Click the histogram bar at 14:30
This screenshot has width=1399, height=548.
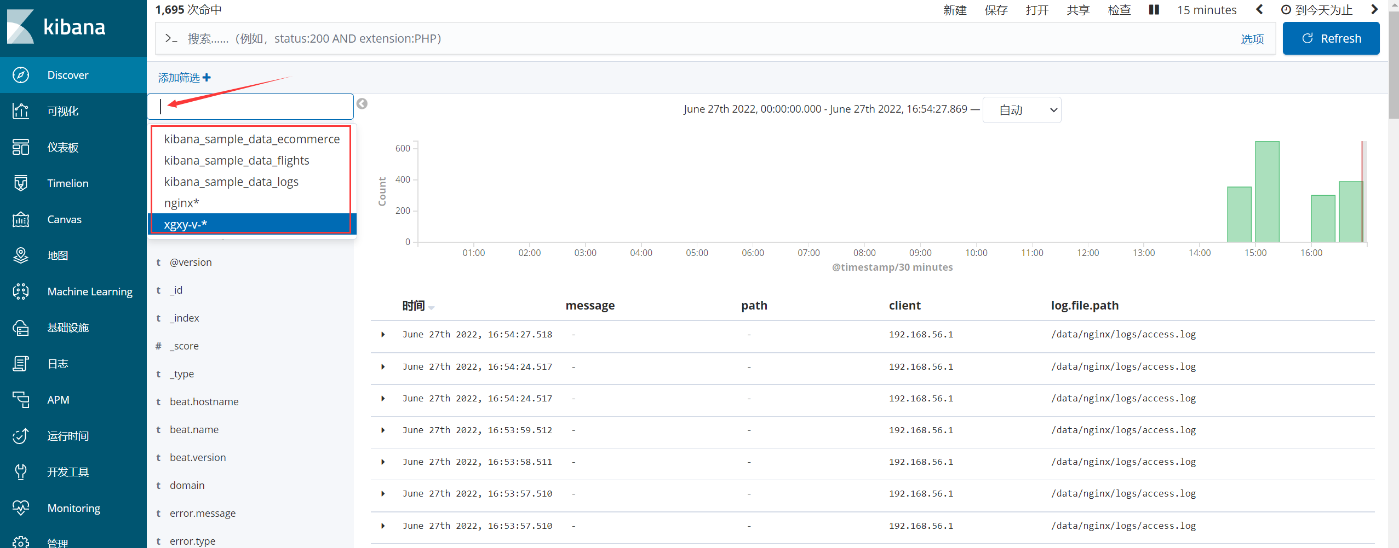[1239, 214]
